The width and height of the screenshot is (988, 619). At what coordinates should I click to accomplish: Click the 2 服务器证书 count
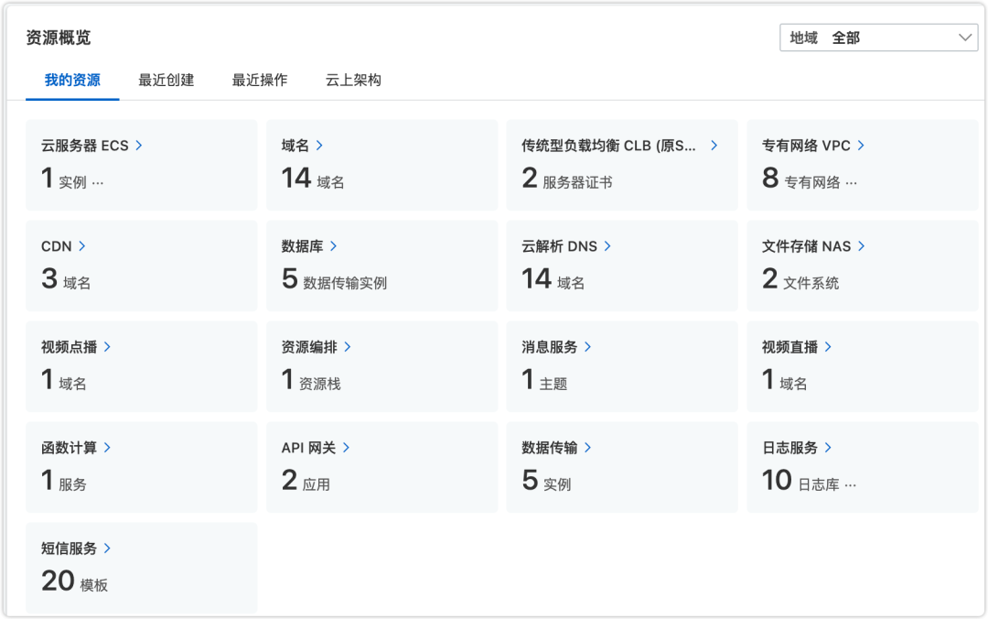(567, 179)
